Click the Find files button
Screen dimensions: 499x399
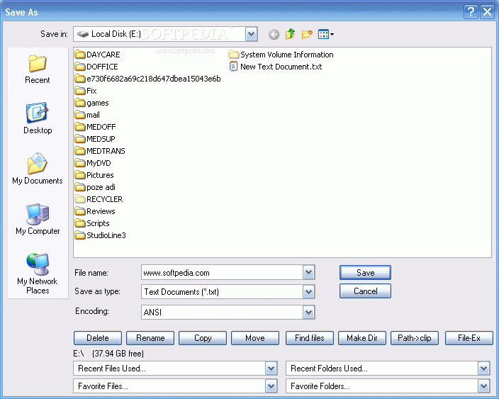[x=310, y=338]
